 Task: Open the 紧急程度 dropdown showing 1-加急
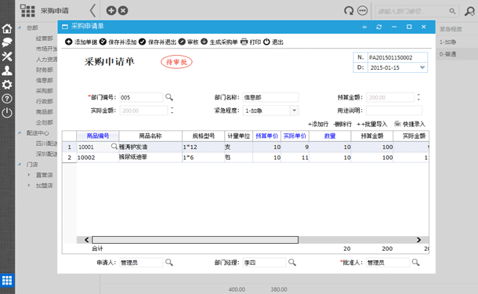click(x=294, y=111)
